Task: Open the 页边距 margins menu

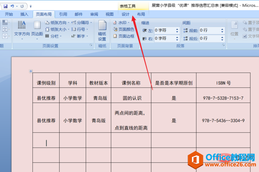Action: click(x=37, y=30)
